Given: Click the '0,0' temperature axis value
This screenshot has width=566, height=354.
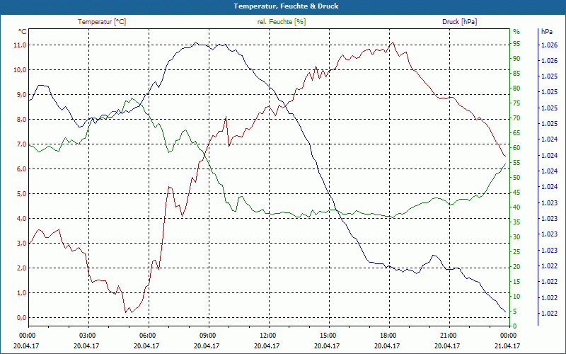Looking at the screenshot, I should (21, 317).
